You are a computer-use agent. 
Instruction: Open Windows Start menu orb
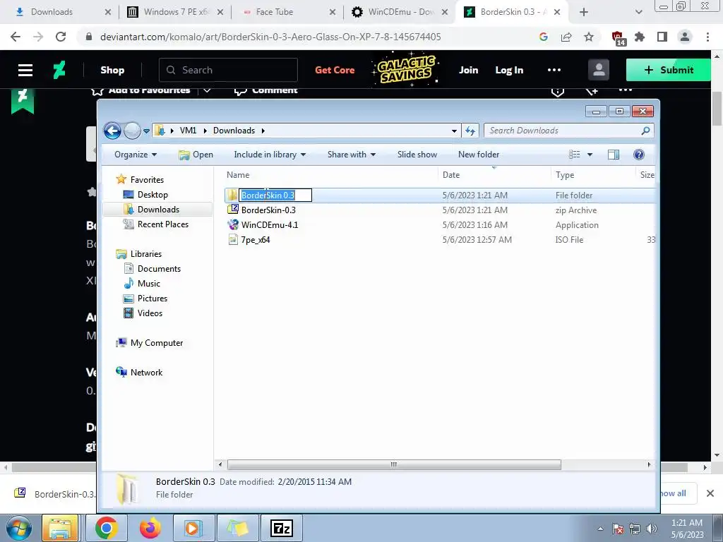pos(18,528)
